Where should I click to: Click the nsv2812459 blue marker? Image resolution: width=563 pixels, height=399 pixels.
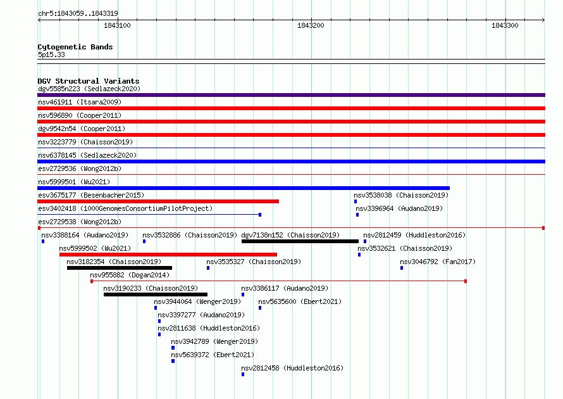pos(365,241)
